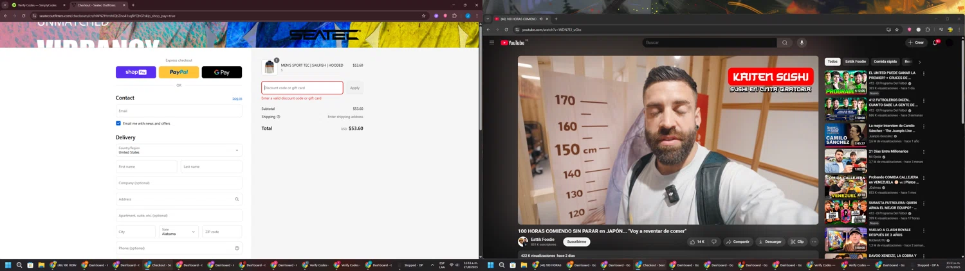Uncheck Email me with news and offers
965x271 pixels.
(x=118, y=123)
